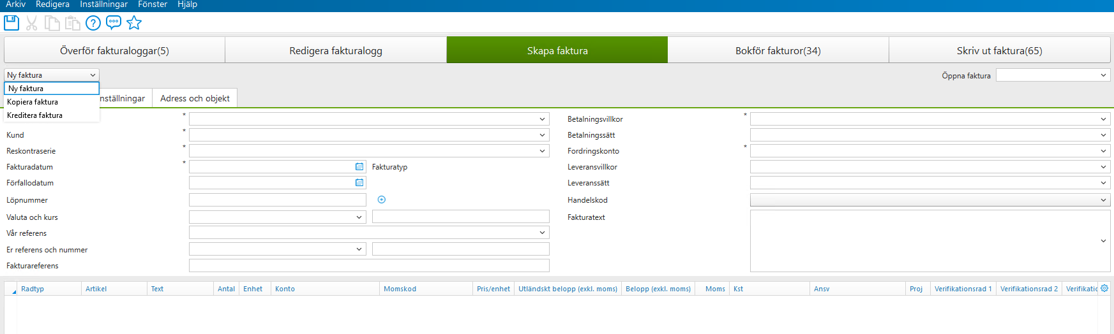Click the plus circle icon beside Löpnummer
Screen dimensions: 1114x334
(x=382, y=200)
